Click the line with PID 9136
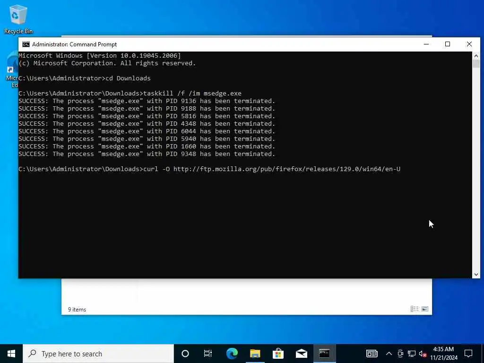 [x=147, y=101]
